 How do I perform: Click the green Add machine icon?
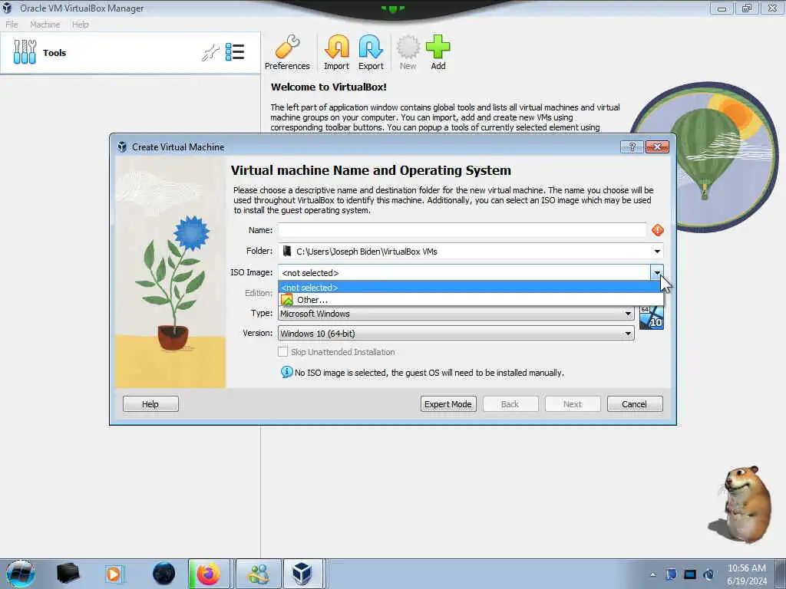(x=438, y=53)
